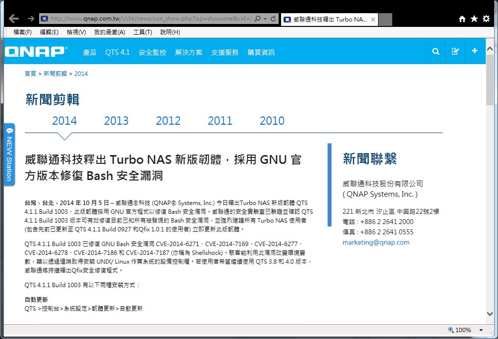
Task: Select the 威聯通科技釋出 Turbo NA... browser tab
Action: click(x=330, y=20)
